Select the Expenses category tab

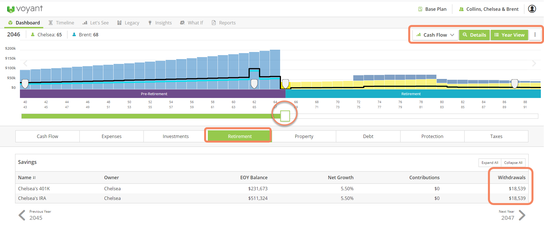click(x=112, y=136)
